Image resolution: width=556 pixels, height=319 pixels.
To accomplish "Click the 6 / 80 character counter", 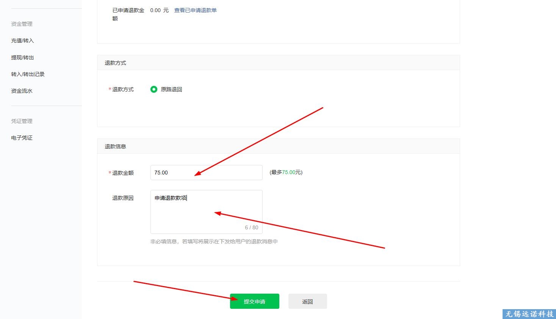I will pos(251,227).
